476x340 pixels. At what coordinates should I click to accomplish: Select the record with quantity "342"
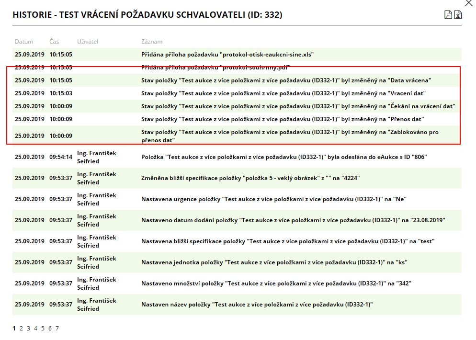point(276,283)
